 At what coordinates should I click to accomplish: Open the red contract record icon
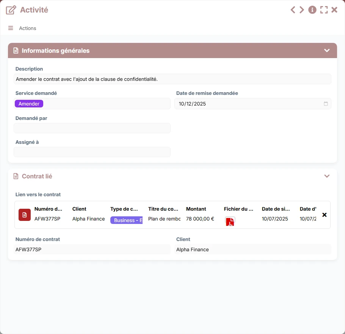point(24,215)
